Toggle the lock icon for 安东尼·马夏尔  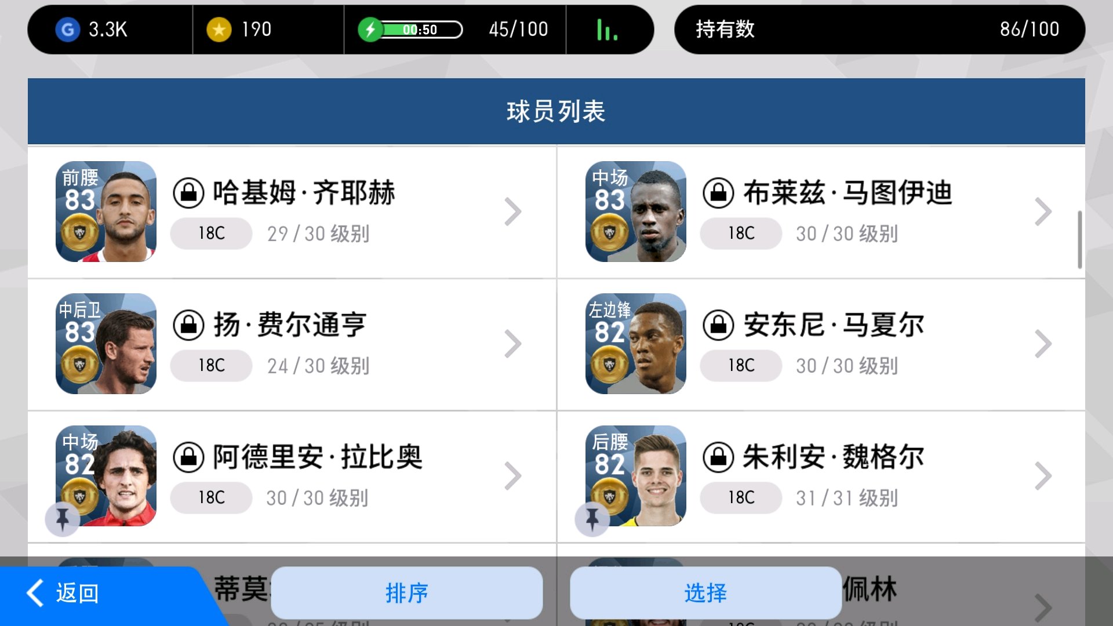pos(718,325)
